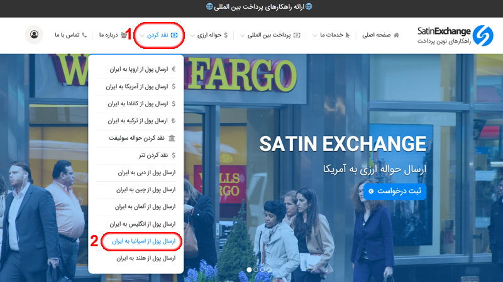Click the SATIN EXCHANGE hero heading
The width and height of the screenshot is (503, 282).
pyautogui.click(x=343, y=144)
